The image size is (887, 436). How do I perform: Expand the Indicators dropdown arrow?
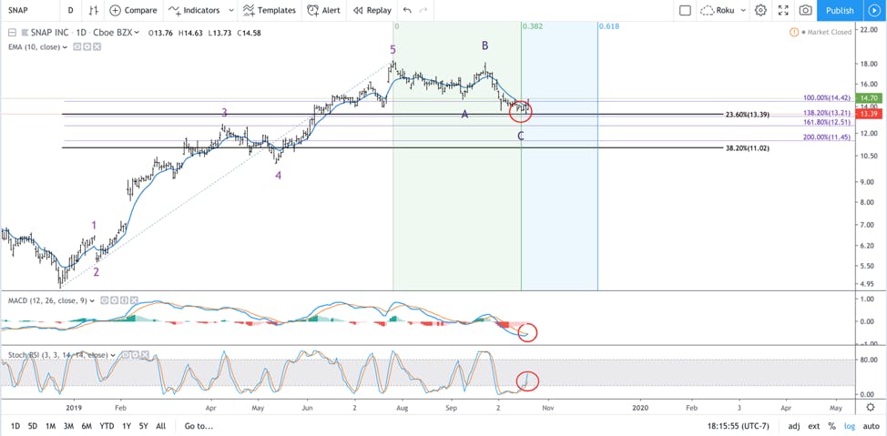[230, 10]
